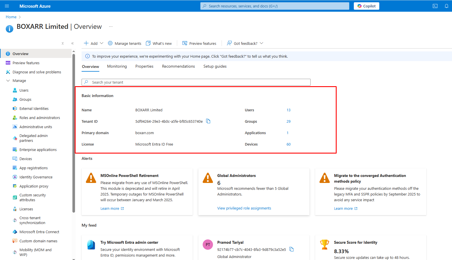Switch to the Setup guides tab
This screenshot has height=260, width=452.
(215, 66)
